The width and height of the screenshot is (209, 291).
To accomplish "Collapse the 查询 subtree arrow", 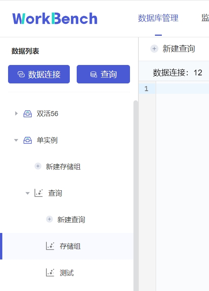I will click(x=28, y=193).
